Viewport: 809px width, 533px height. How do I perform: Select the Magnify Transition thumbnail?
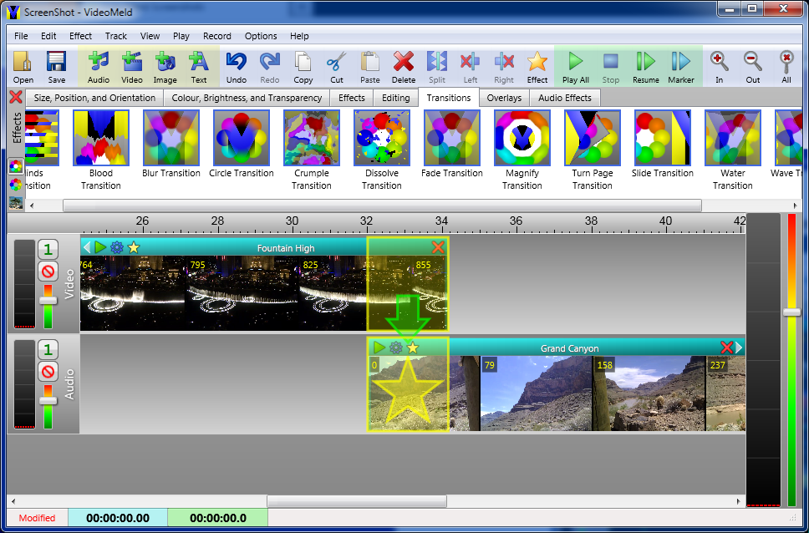click(x=522, y=138)
